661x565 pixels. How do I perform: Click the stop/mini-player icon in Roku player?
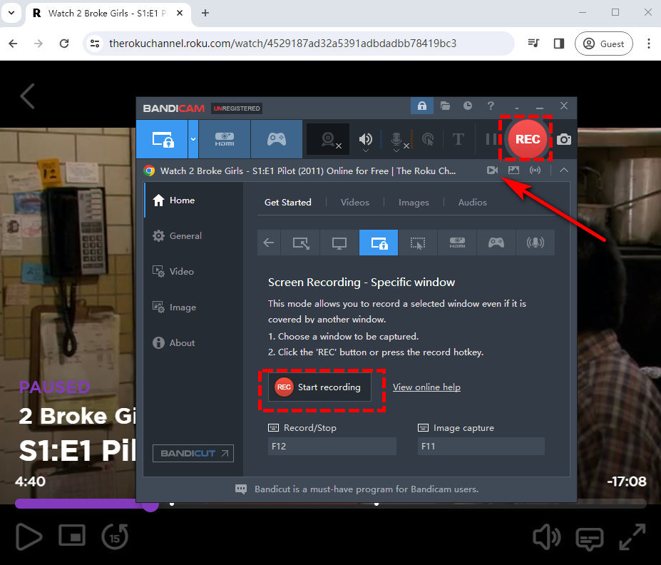click(72, 536)
